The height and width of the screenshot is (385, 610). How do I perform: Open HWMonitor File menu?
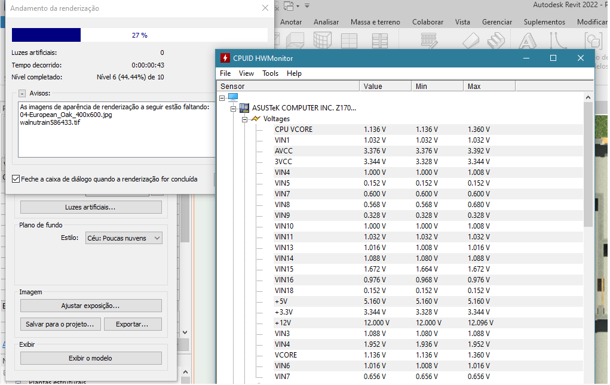[x=225, y=73]
